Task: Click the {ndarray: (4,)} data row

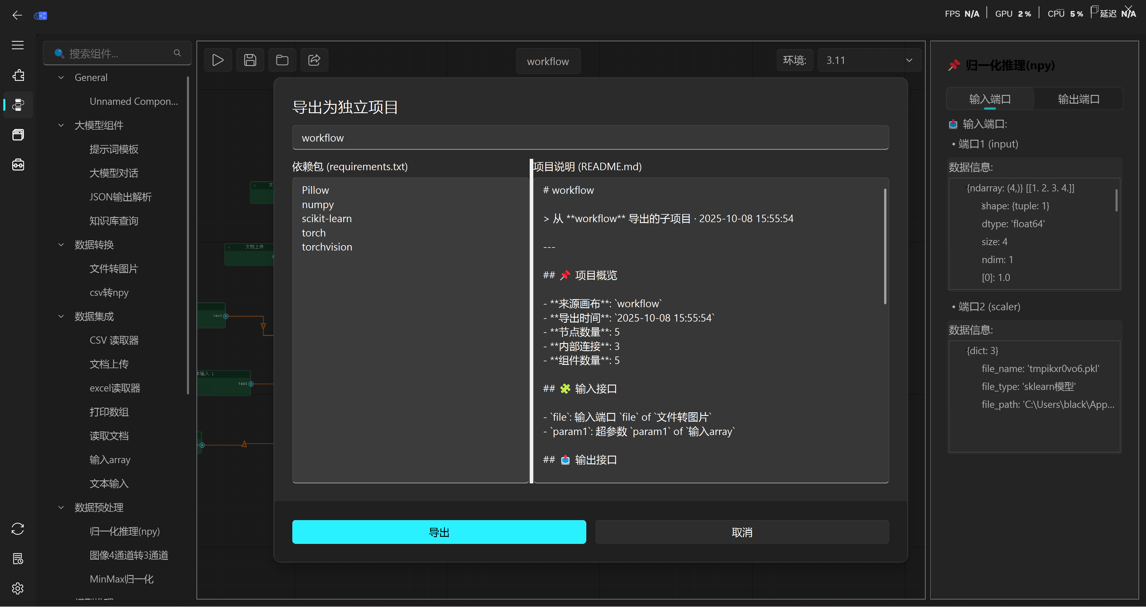Action: point(1021,188)
